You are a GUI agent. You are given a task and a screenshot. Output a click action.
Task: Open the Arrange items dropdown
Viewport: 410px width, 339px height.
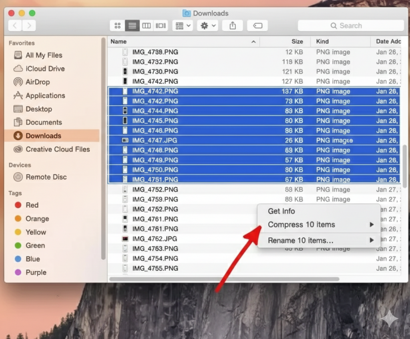coord(183,26)
